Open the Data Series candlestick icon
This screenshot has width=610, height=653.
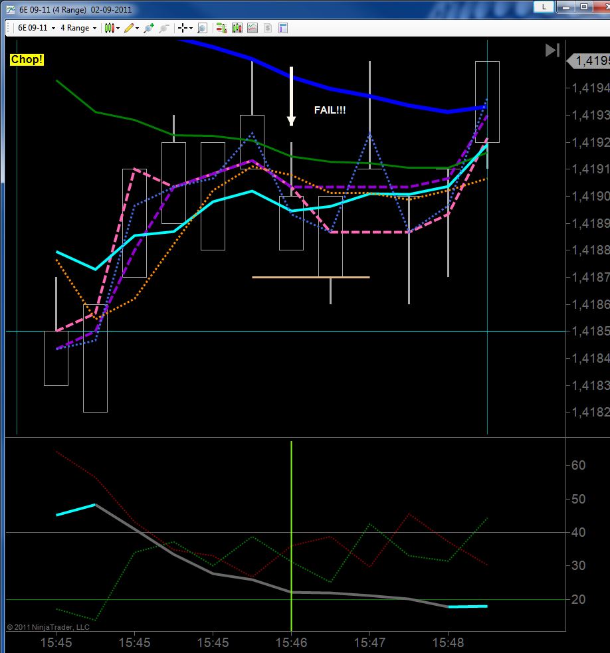click(x=237, y=28)
